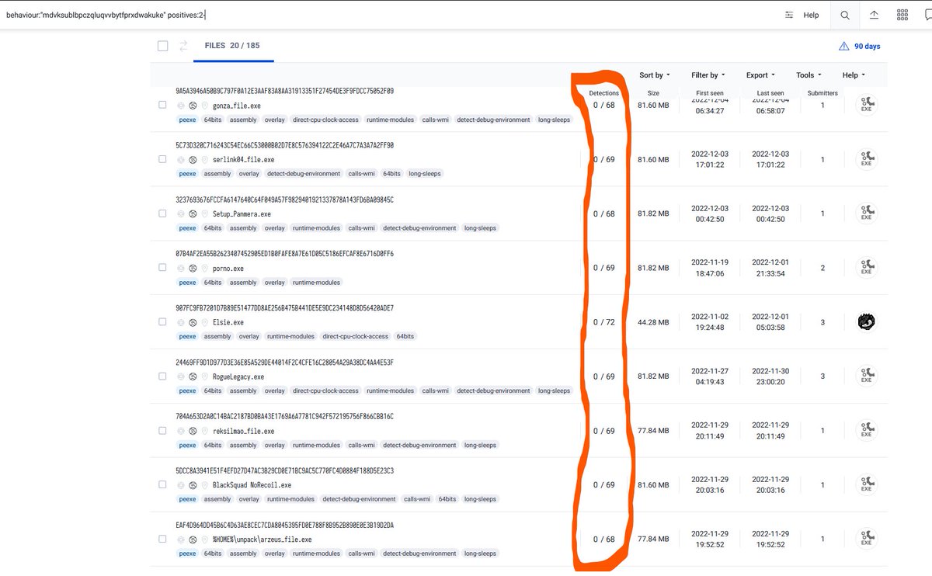Click inside the behaviour search query field
This screenshot has height=576, width=932.
tap(388, 15)
